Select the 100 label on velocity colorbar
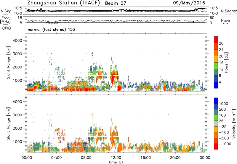The height and width of the screenshot is (164, 237). coord(222,115)
